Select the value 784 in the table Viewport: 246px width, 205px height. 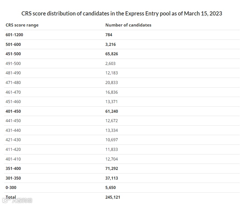click(x=109, y=35)
